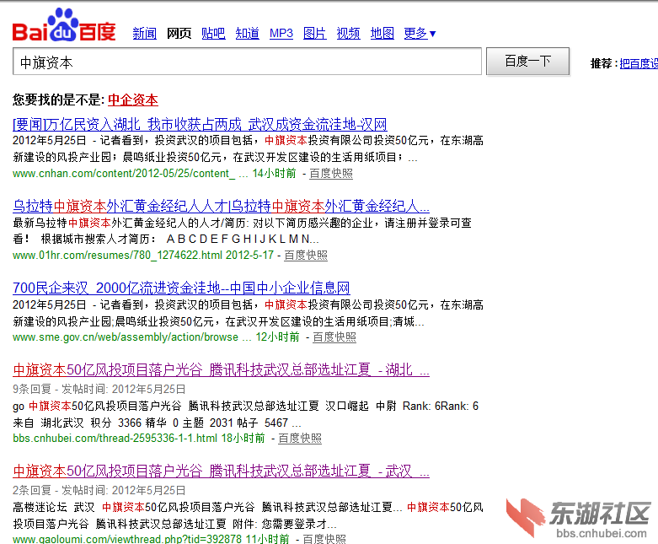Image resolution: width=658 pixels, height=544 pixels.
Task: Open result 中旗资本50亿风投项目落户光谷 - 湖北
Action: 221,370
